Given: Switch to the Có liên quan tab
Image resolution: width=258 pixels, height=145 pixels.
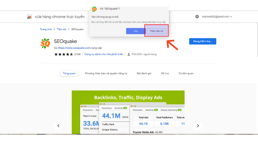Looking at the screenshot, I should pyautogui.click(x=186, y=73).
